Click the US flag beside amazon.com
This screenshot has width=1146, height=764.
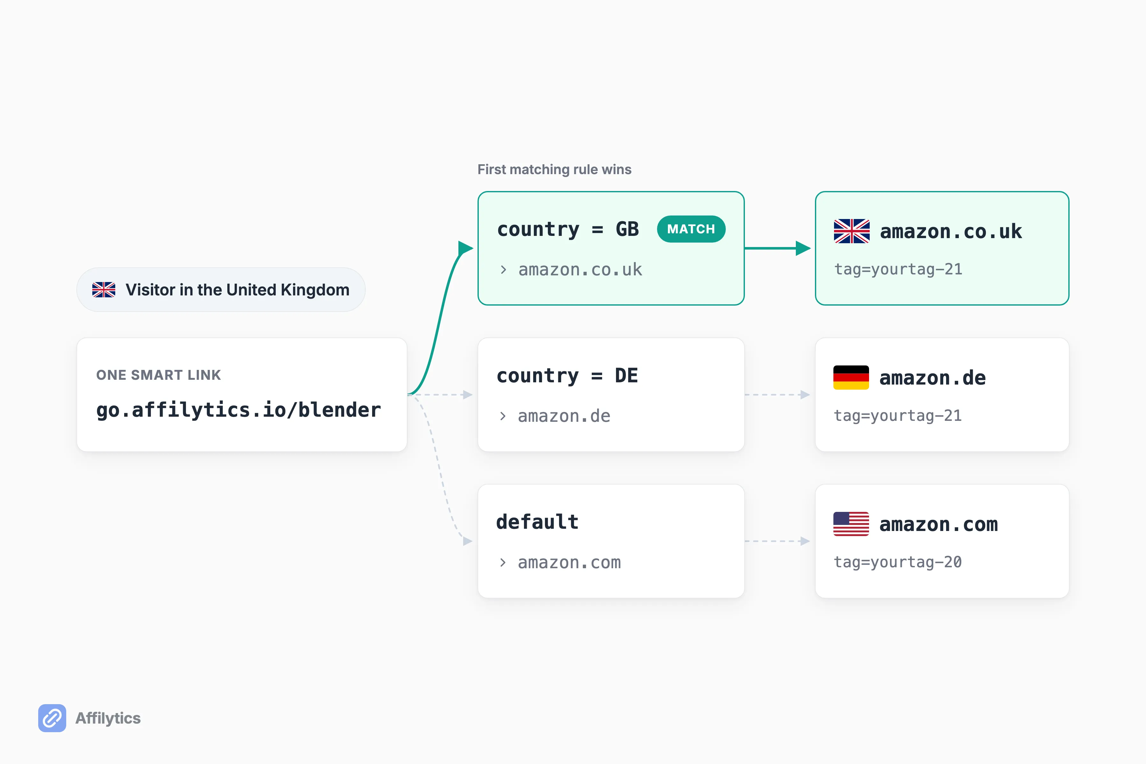(x=851, y=524)
